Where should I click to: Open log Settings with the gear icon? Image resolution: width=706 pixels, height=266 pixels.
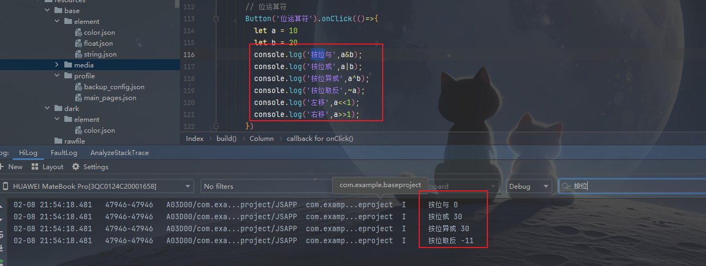(90, 167)
